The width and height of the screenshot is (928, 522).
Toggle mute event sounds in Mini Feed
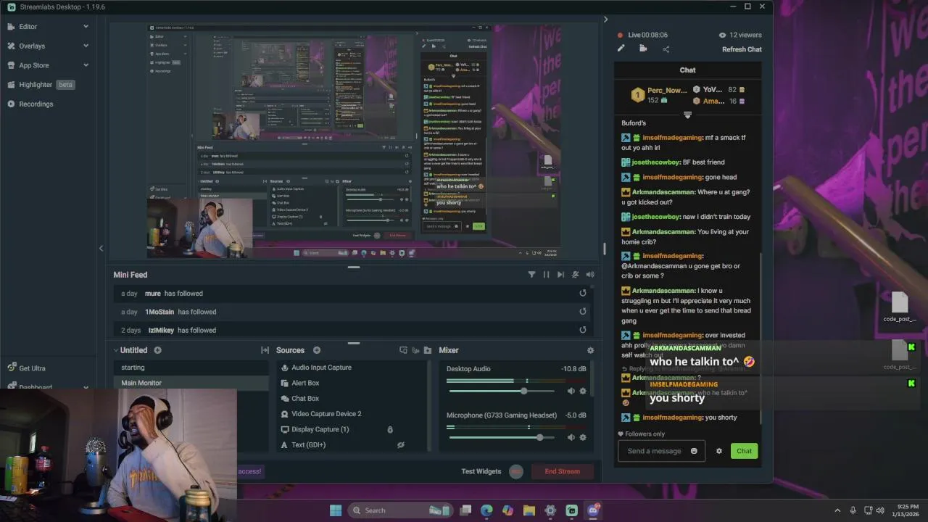575,275
